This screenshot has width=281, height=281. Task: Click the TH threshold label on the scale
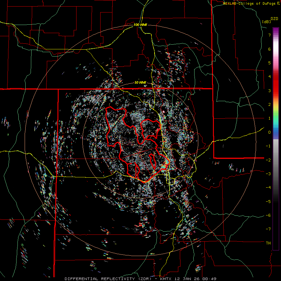(268, 243)
